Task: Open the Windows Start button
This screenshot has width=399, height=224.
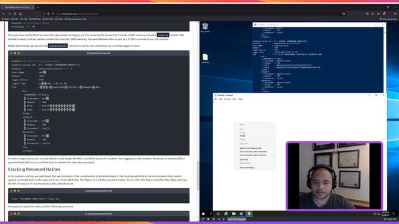Action: (203, 214)
